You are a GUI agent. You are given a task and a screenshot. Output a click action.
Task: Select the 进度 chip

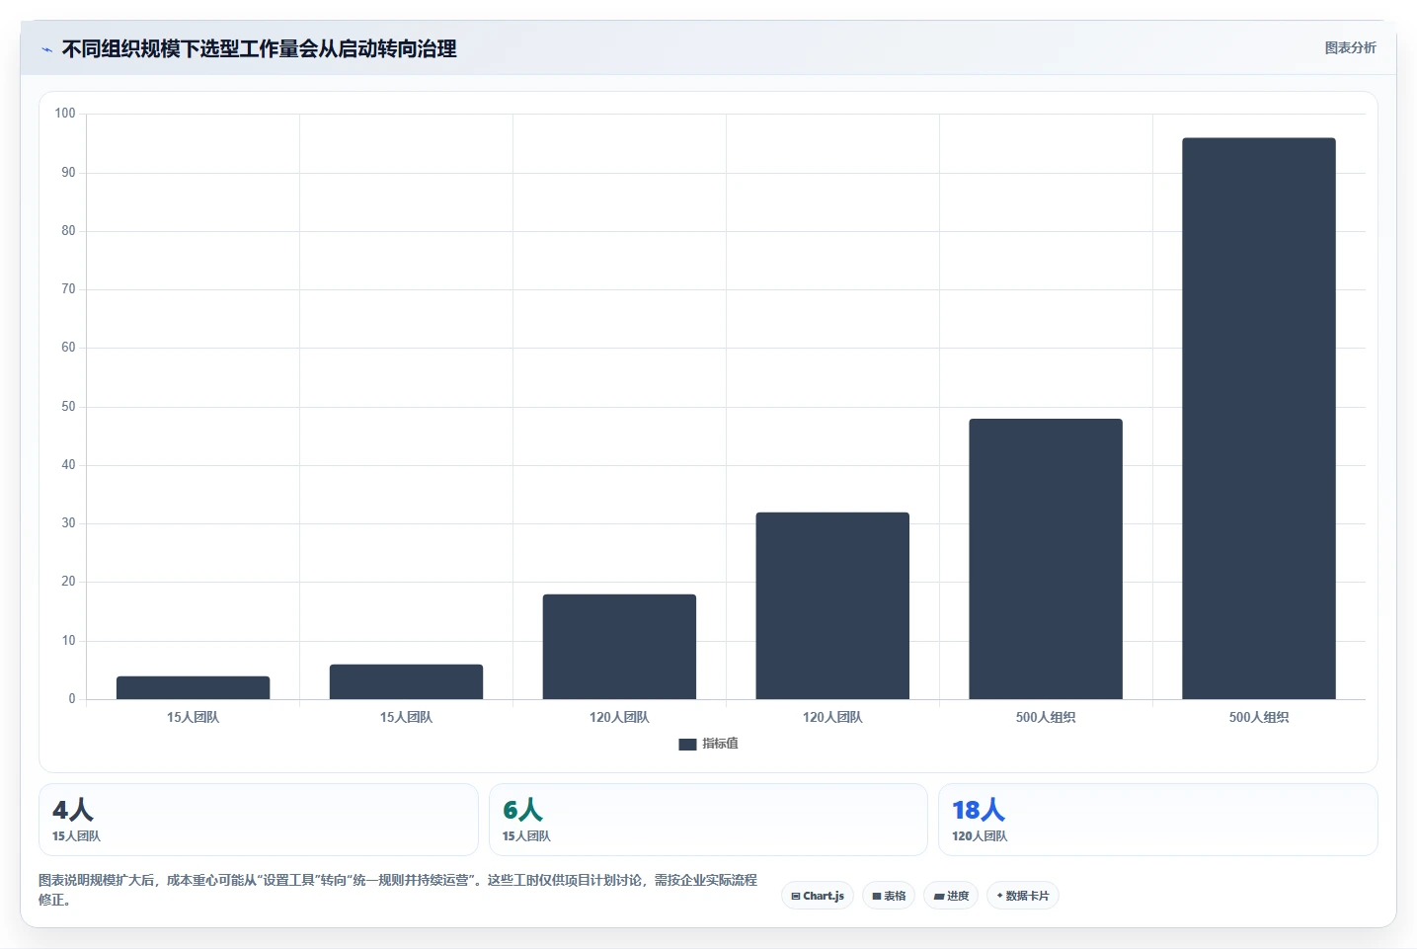951,896
